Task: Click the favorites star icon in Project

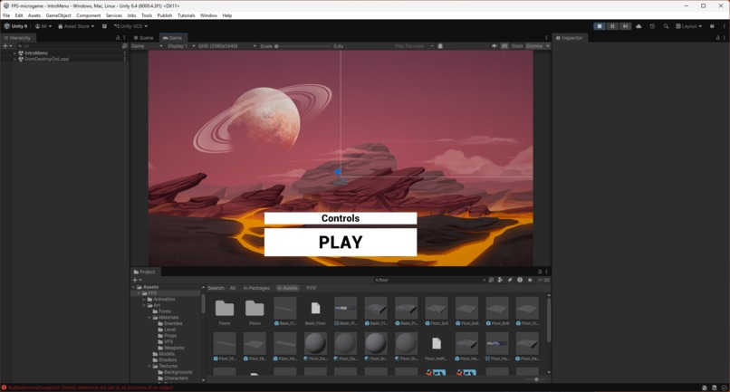Action: [x=530, y=280]
